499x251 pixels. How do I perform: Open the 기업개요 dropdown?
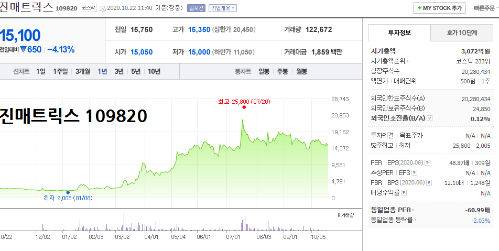coord(223,8)
